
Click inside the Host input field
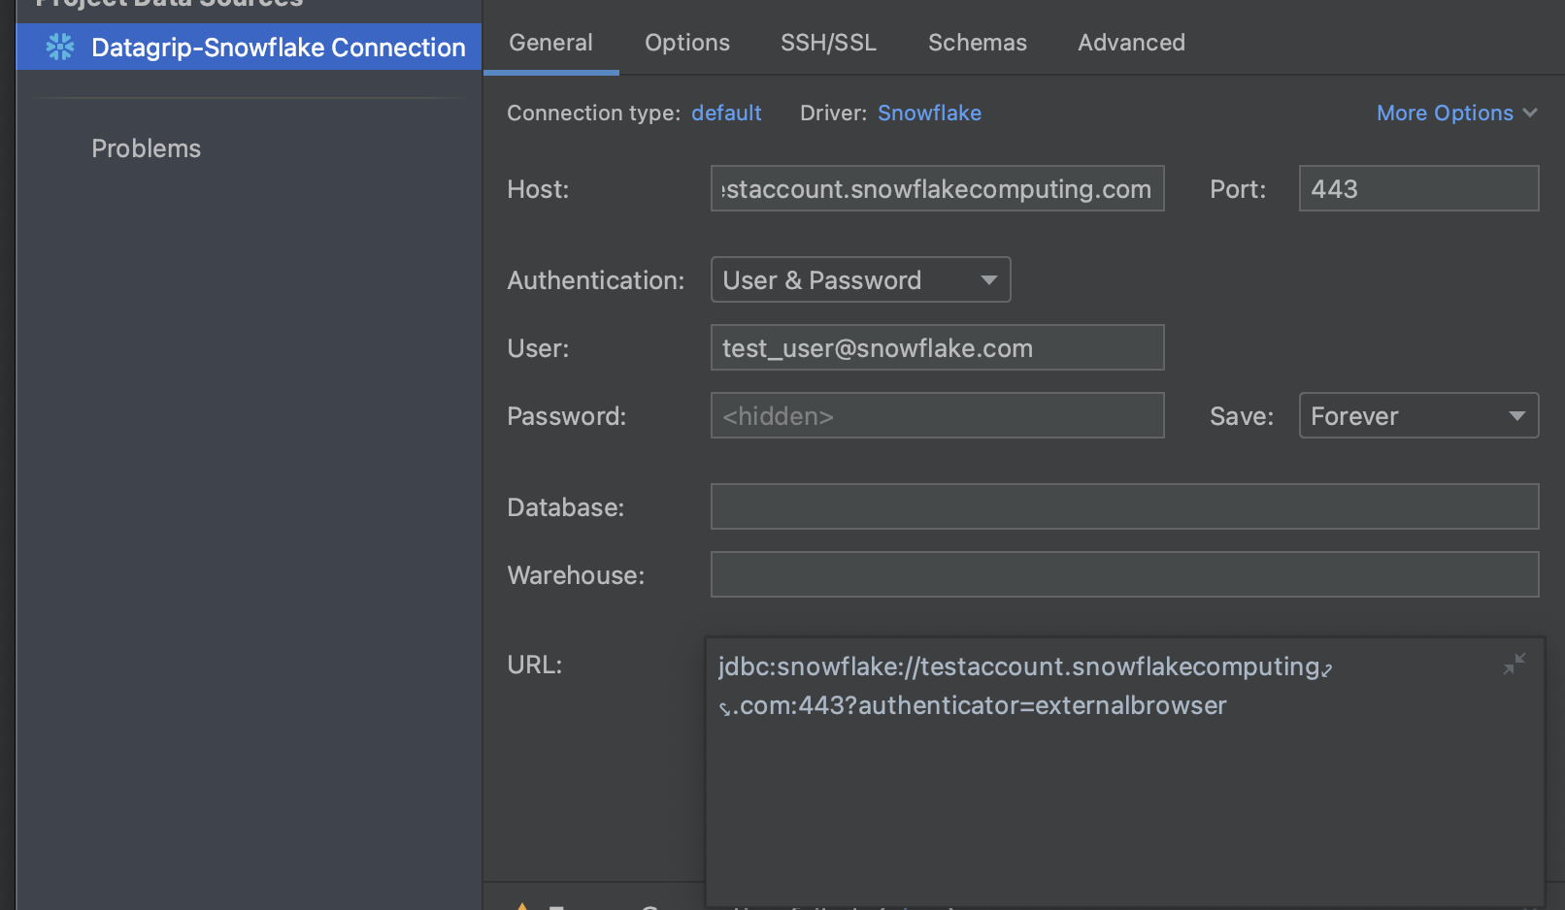[936, 188]
